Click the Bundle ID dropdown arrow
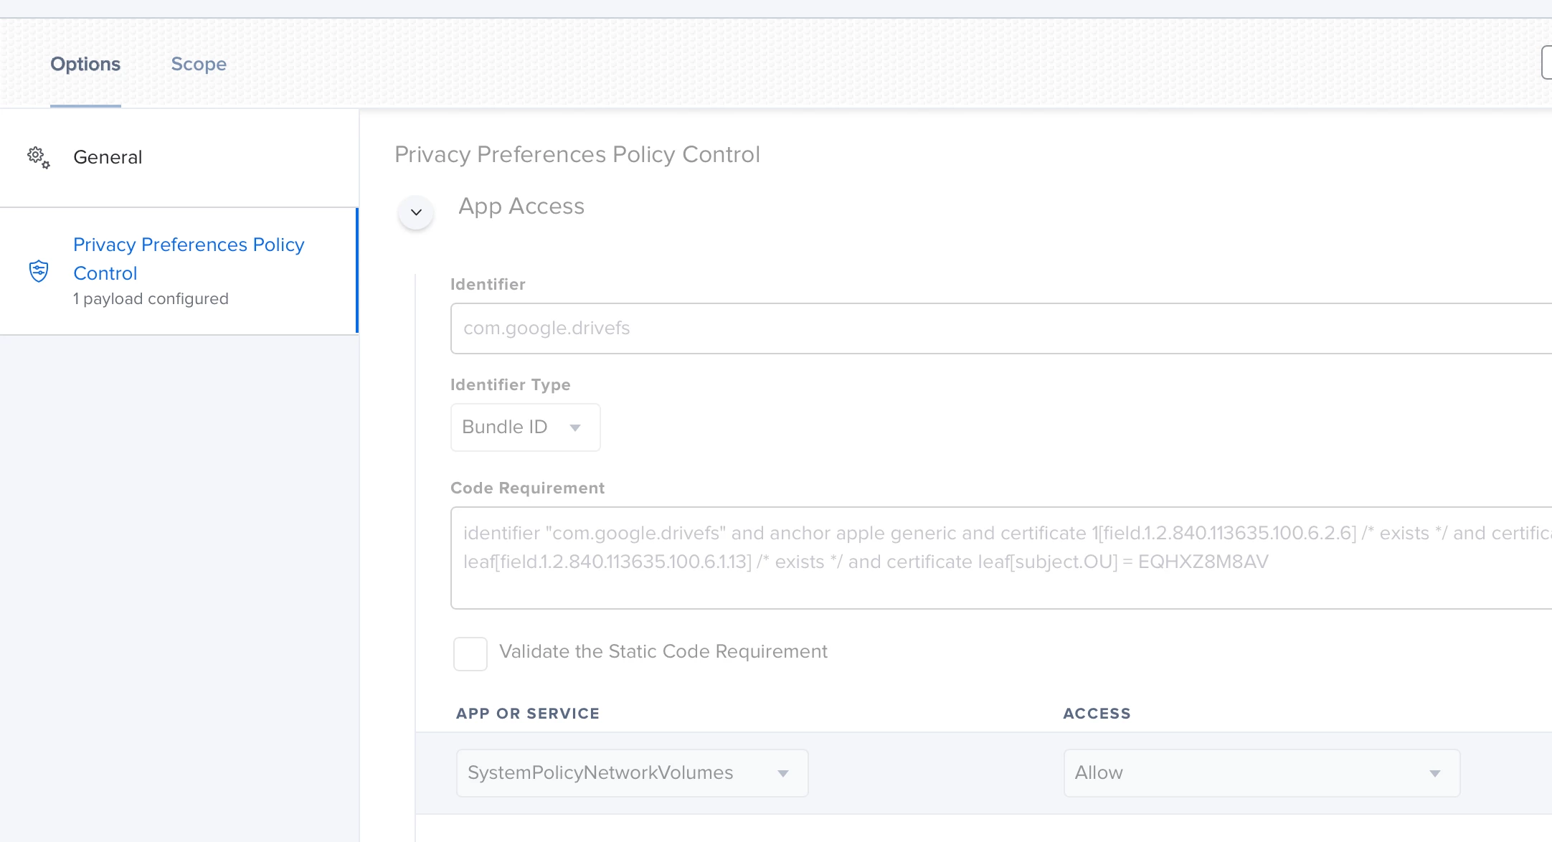Image resolution: width=1552 pixels, height=842 pixels. (x=575, y=428)
